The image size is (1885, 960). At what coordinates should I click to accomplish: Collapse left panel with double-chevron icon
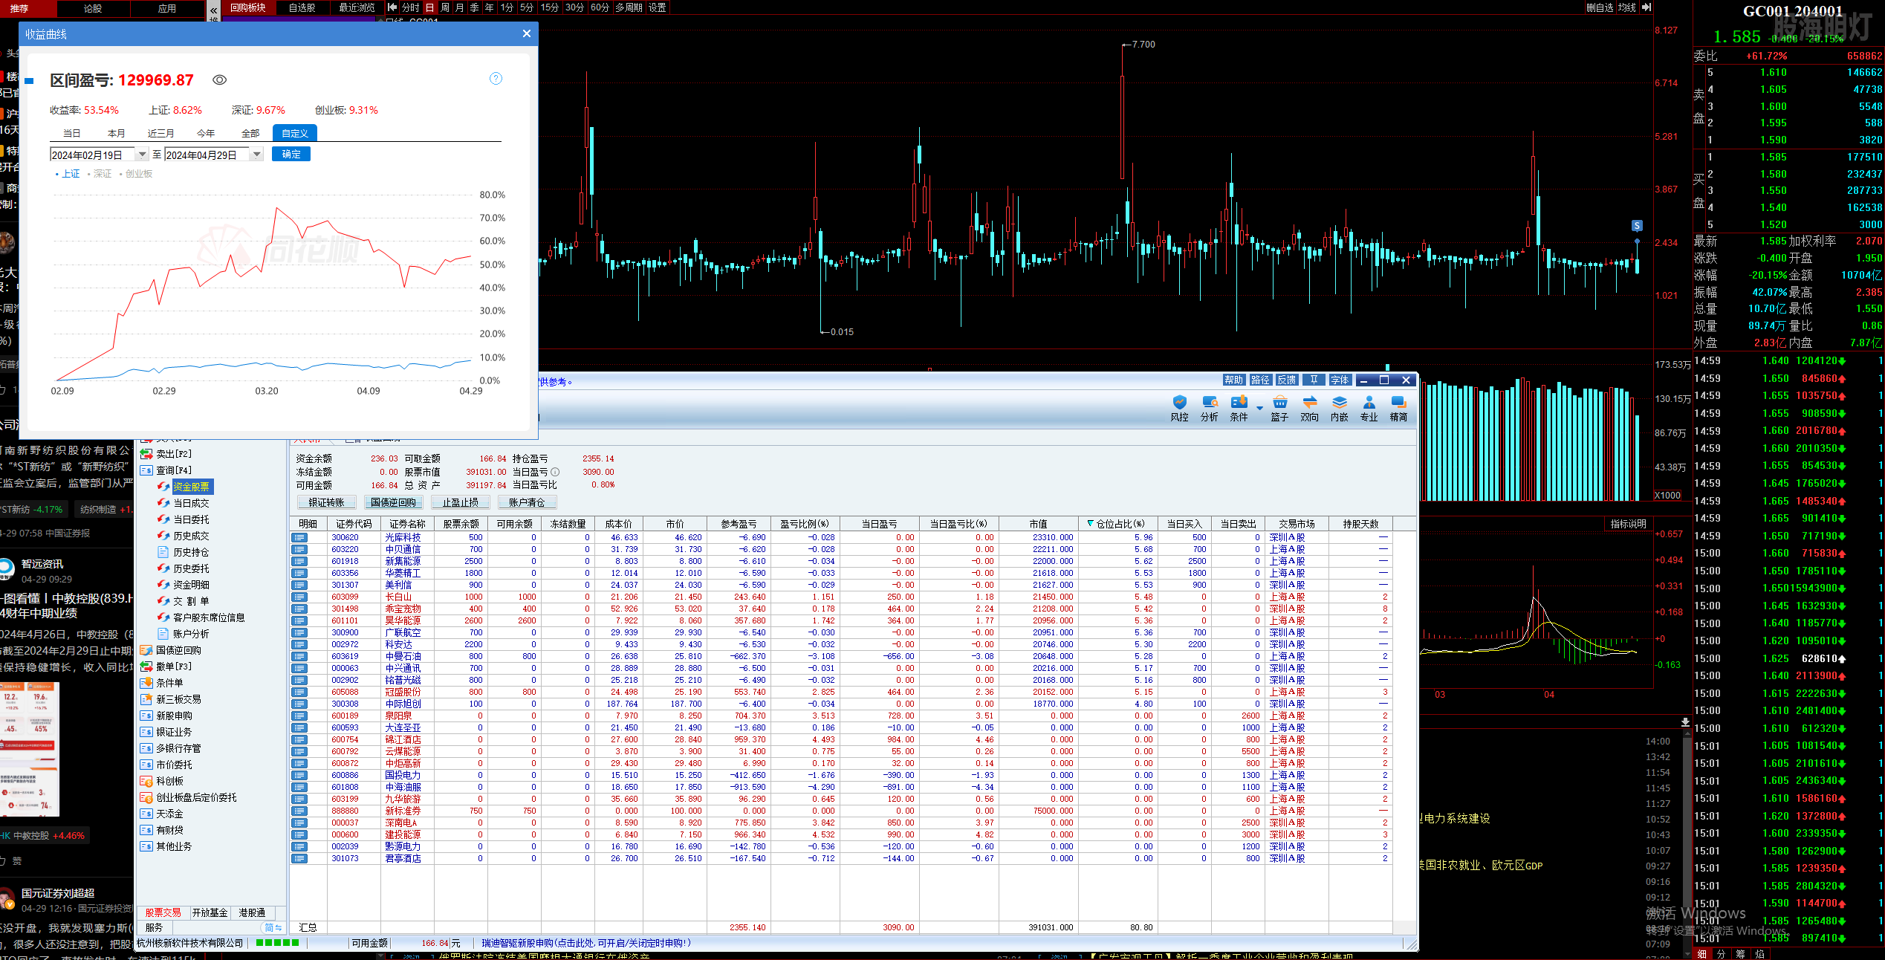(x=214, y=10)
